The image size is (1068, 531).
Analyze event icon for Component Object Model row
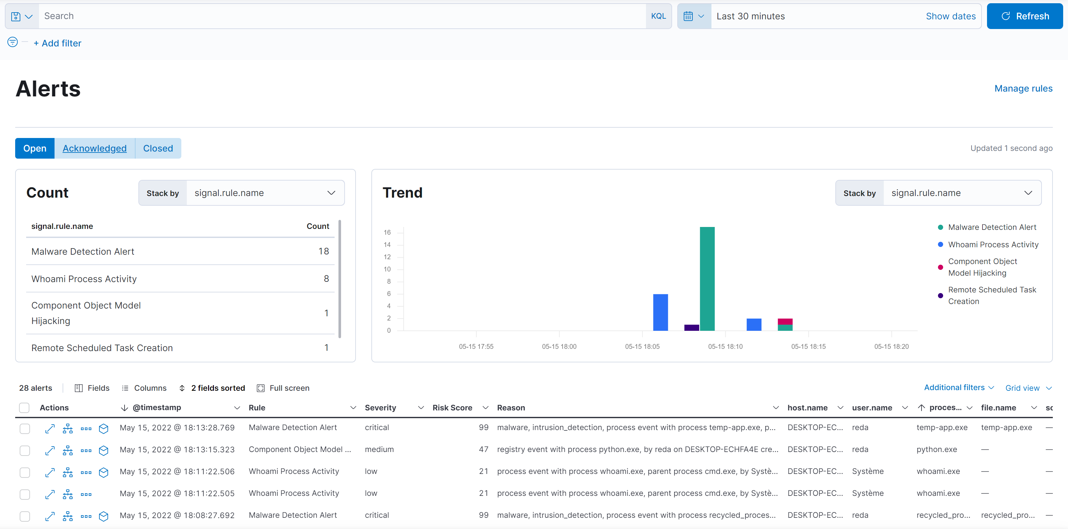67,451
